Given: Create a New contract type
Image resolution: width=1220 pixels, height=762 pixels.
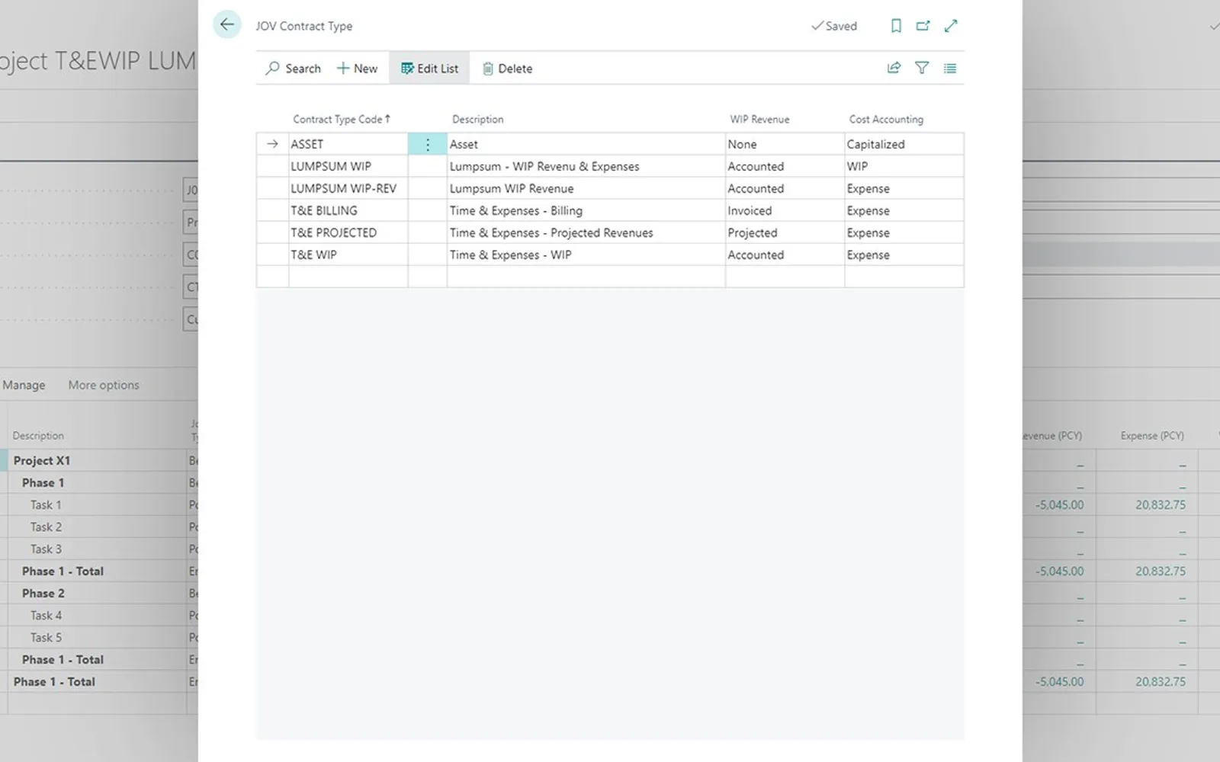Looking at the screenshot, I should click(357, 68).
